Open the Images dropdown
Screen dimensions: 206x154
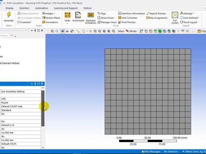[49, 13]
